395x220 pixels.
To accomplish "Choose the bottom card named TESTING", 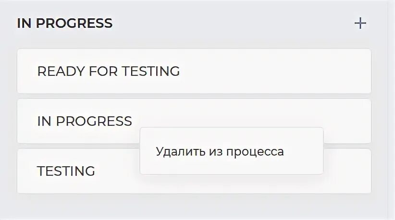I will [77, 171].
